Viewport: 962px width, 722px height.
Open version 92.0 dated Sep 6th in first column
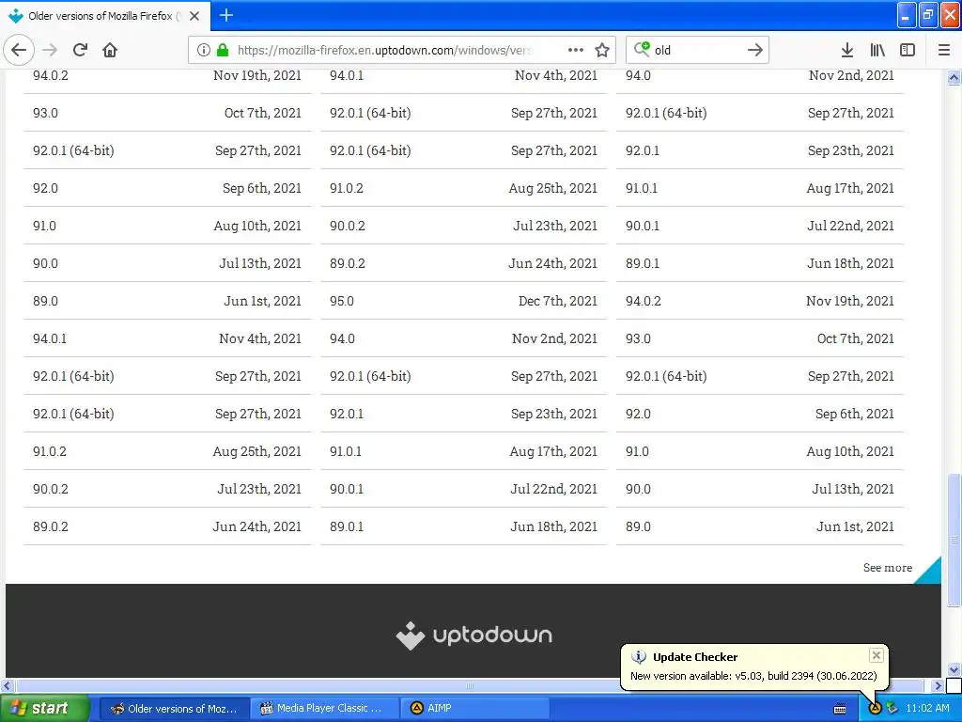point(167,188)
